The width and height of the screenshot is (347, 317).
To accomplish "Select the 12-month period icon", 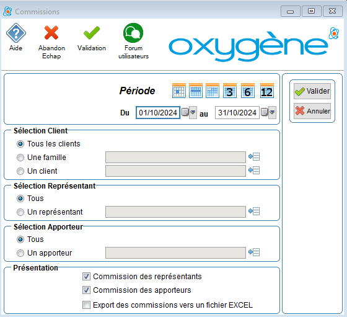I will [x=267, y=91].
